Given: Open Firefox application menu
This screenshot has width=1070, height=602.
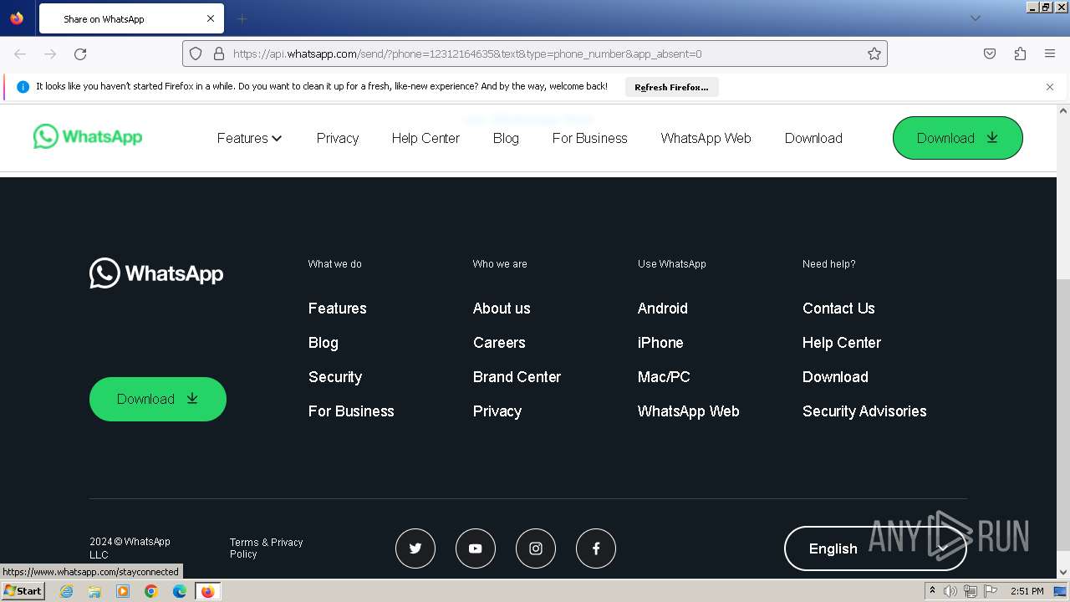Looking at the screenshot, I should [x=1050, y=54].
